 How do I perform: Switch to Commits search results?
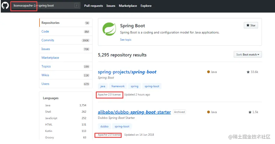pyautogui.click(x=48, y=40)
